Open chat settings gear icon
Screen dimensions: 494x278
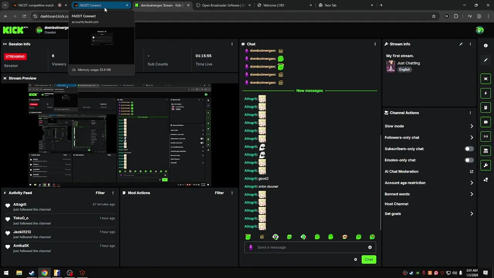pyautogui.click(x=355, y=259)
